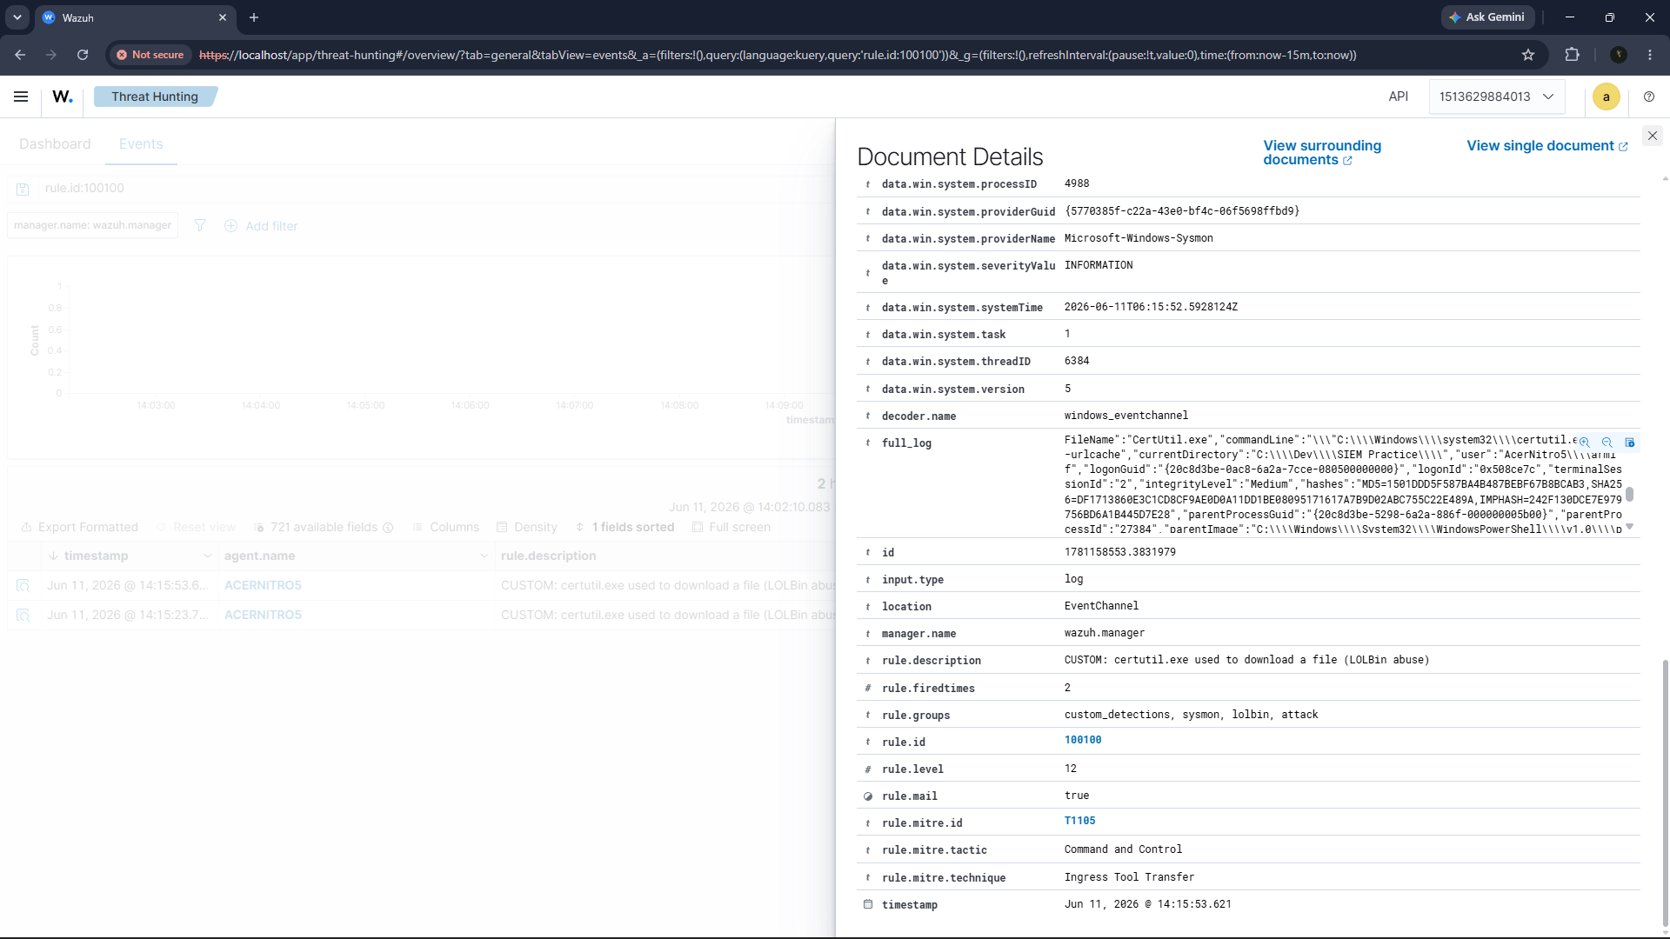Select the Wazuh browser tab
Viewport: 1670px width, 939px height.
coord(135,17)
